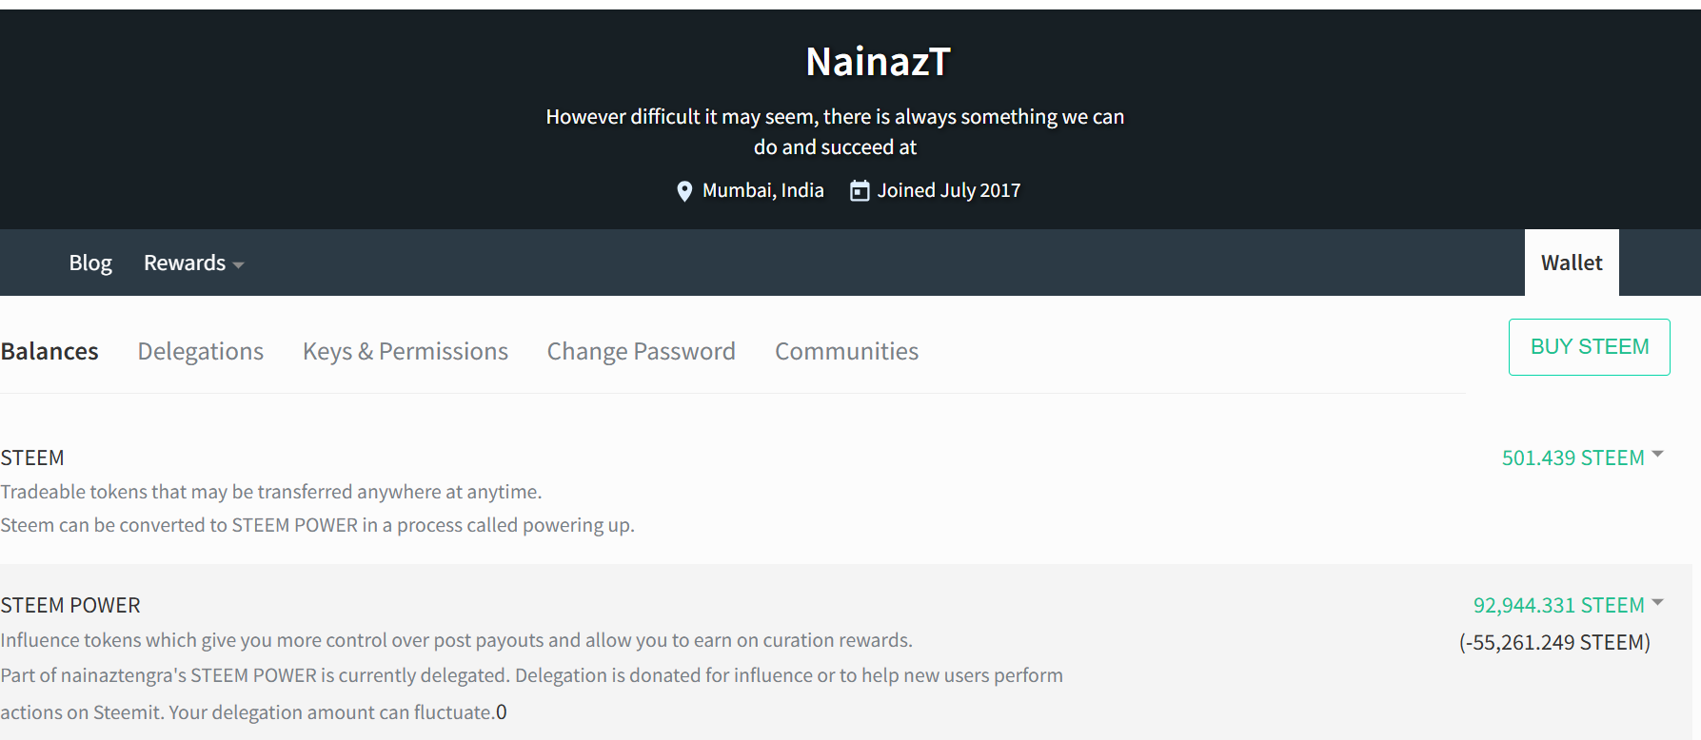Click the Mumbai, India location text
Viewport: 1701px width, 740px height.
[x=763, y=190]
